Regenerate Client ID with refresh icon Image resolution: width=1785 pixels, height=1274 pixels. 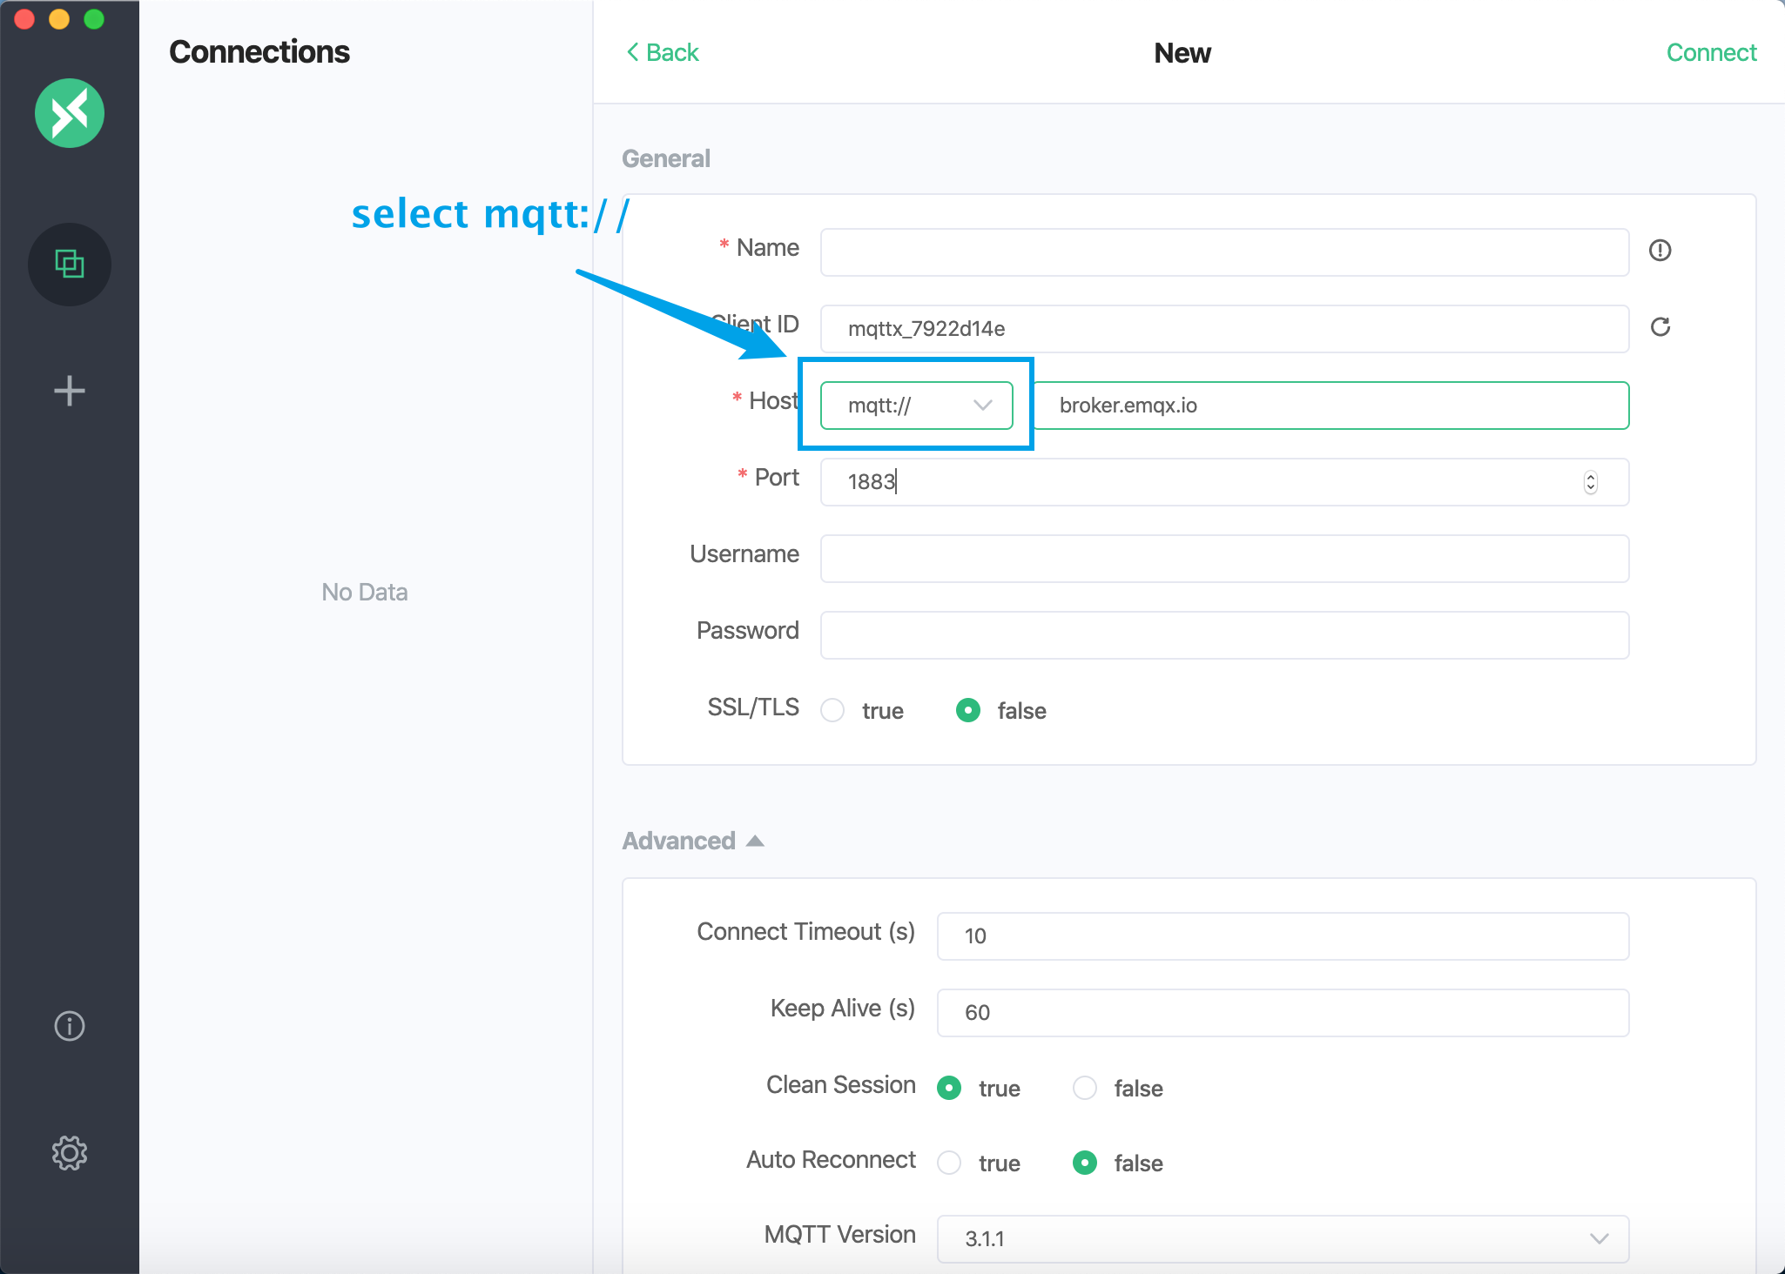click(x=1660, y=327)
